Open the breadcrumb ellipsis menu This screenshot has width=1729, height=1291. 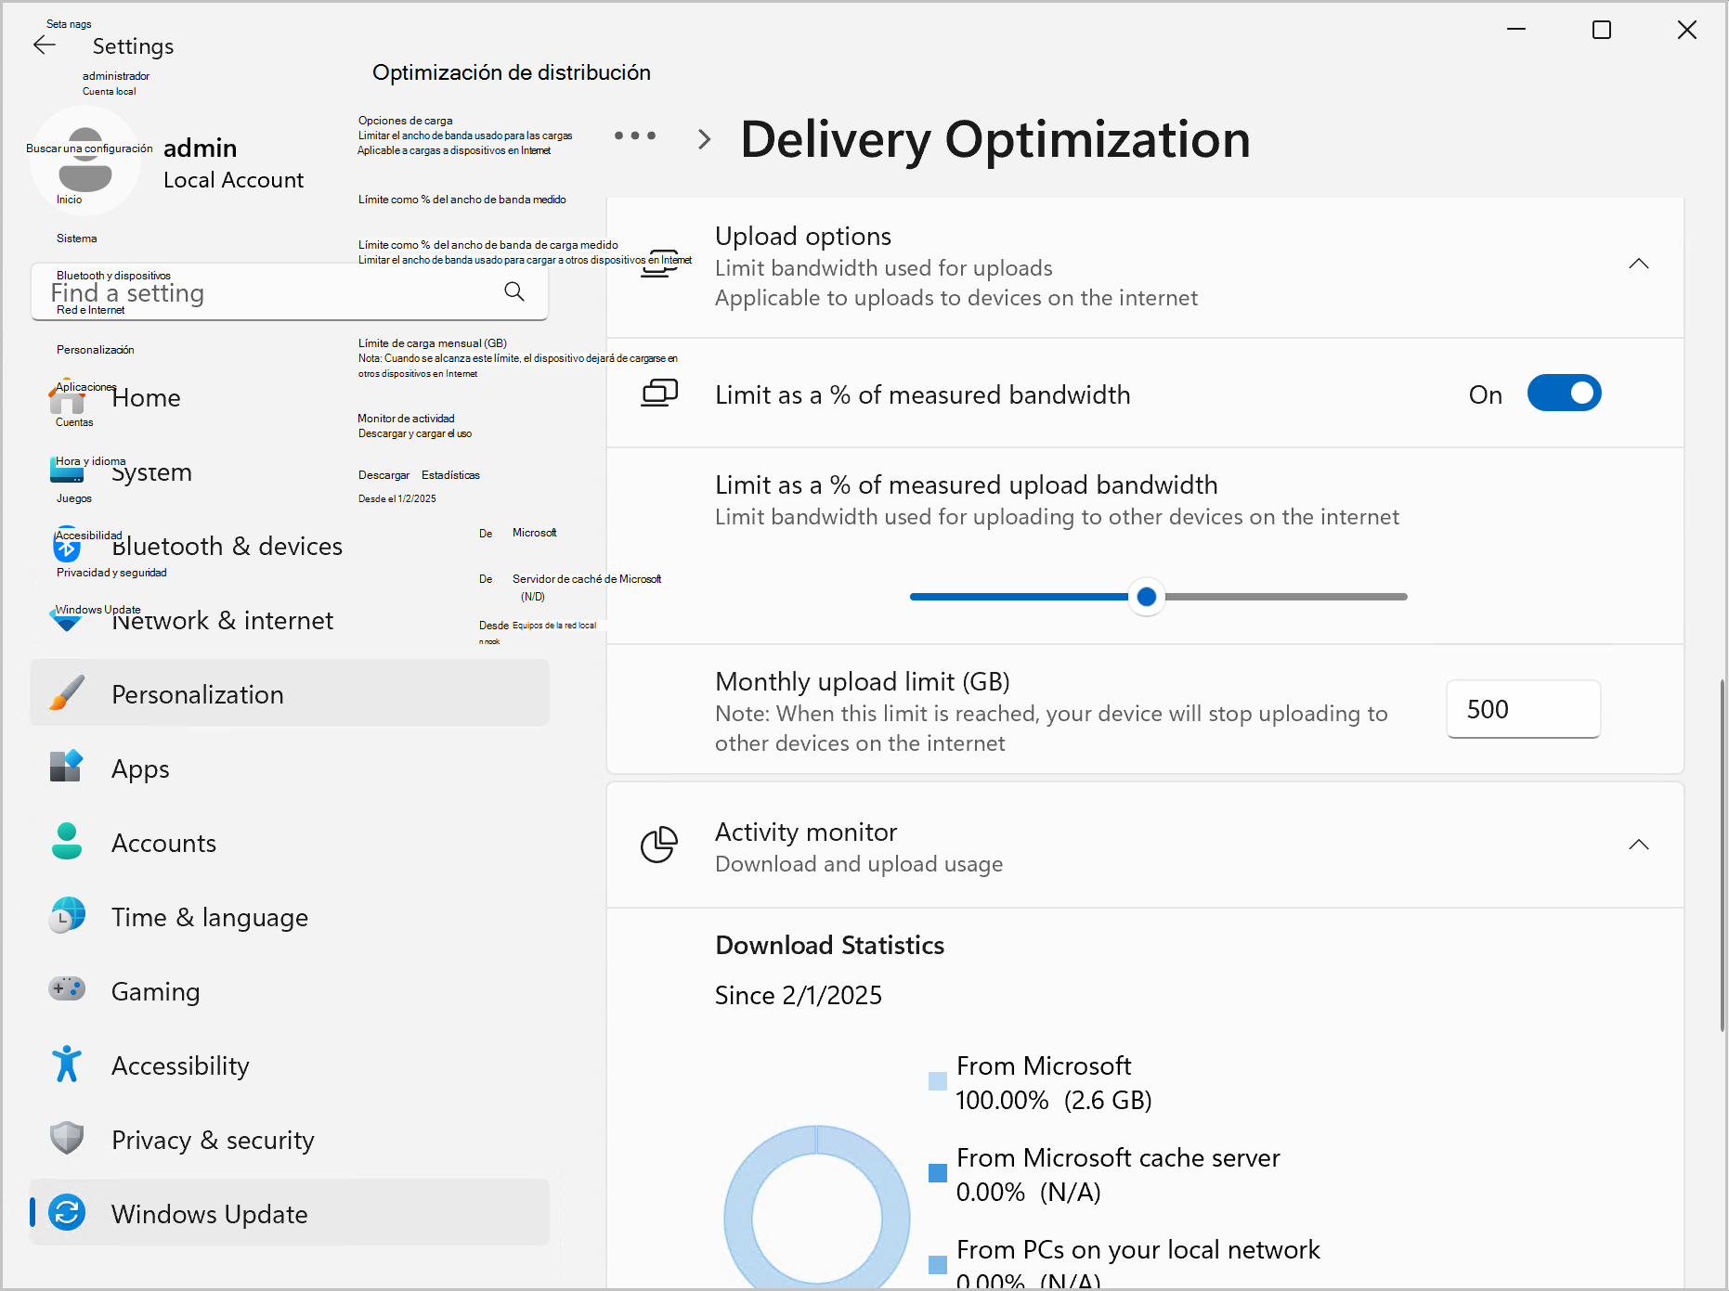tap(635, 136)
